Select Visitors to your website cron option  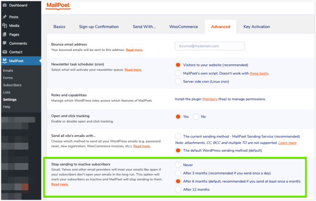point(178,65)
